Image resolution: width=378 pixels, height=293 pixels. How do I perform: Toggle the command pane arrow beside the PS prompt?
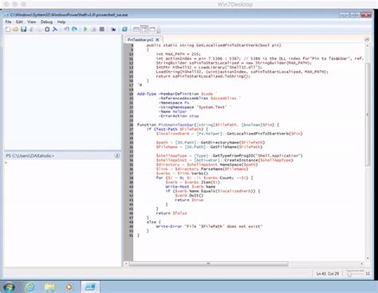117,155
